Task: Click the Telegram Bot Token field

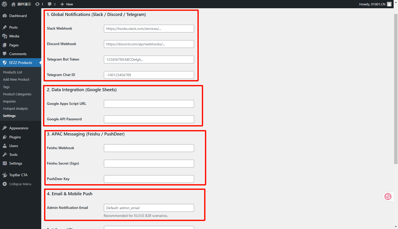Action: (x=149, y=60)
